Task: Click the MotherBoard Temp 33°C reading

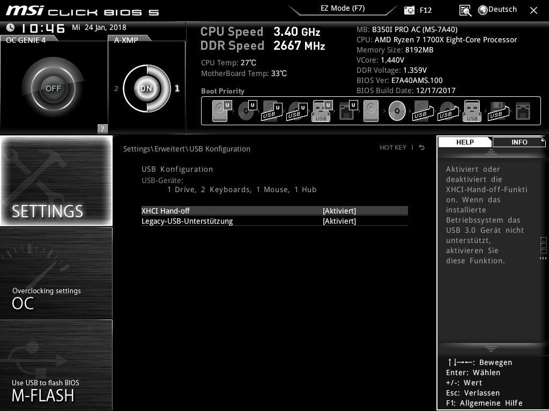Action: (x=244, y=73)
